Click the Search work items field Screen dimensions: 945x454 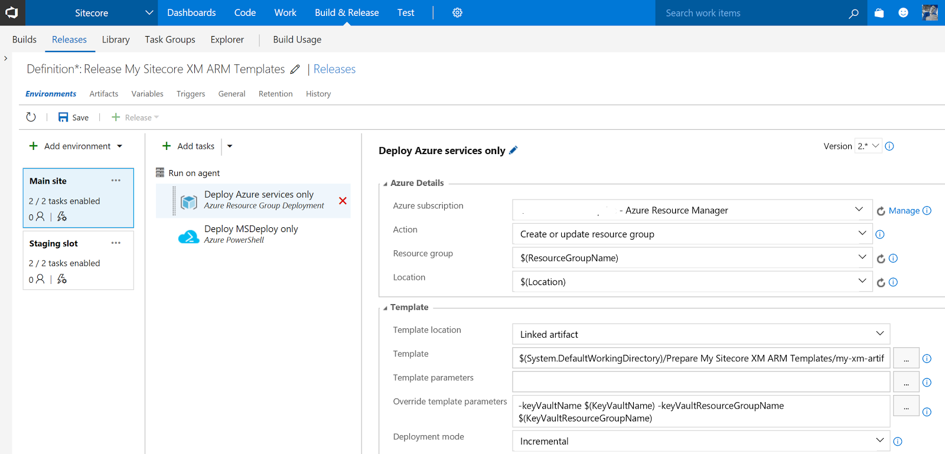click(751, 13)
